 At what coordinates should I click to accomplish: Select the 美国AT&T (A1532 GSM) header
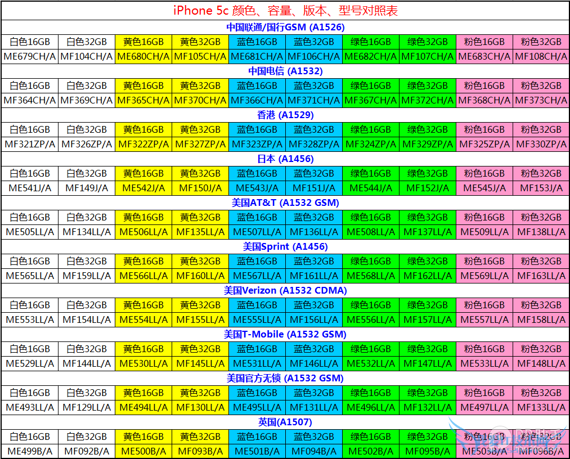point(285,202)
